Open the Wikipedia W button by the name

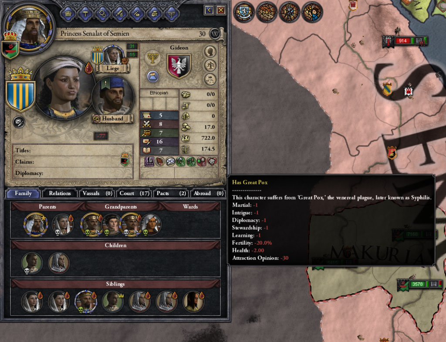(x=215, y=34)
